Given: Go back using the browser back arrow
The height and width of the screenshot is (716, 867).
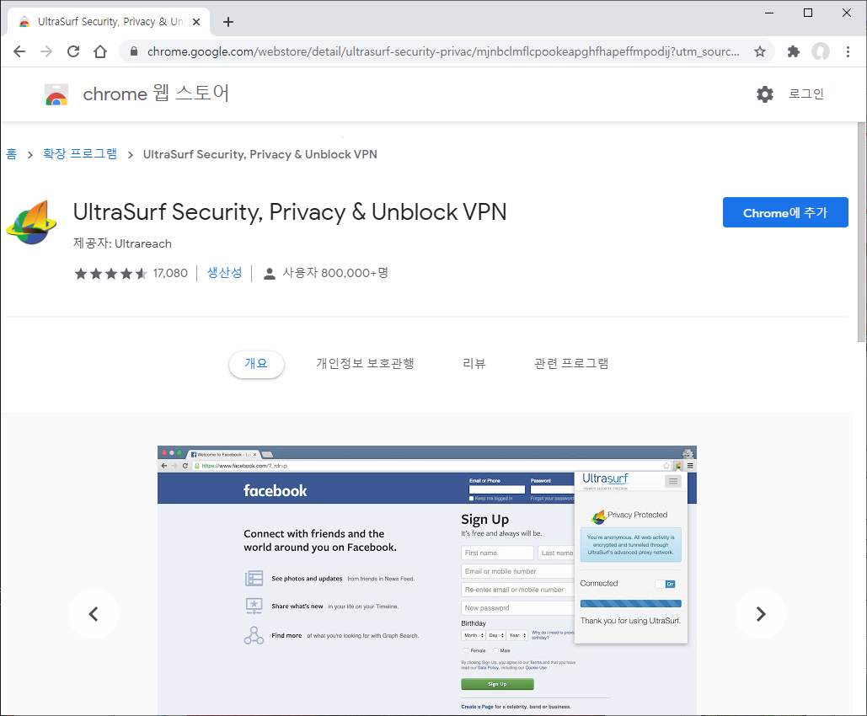Looking at the screenshot, I should coord(19,51).
